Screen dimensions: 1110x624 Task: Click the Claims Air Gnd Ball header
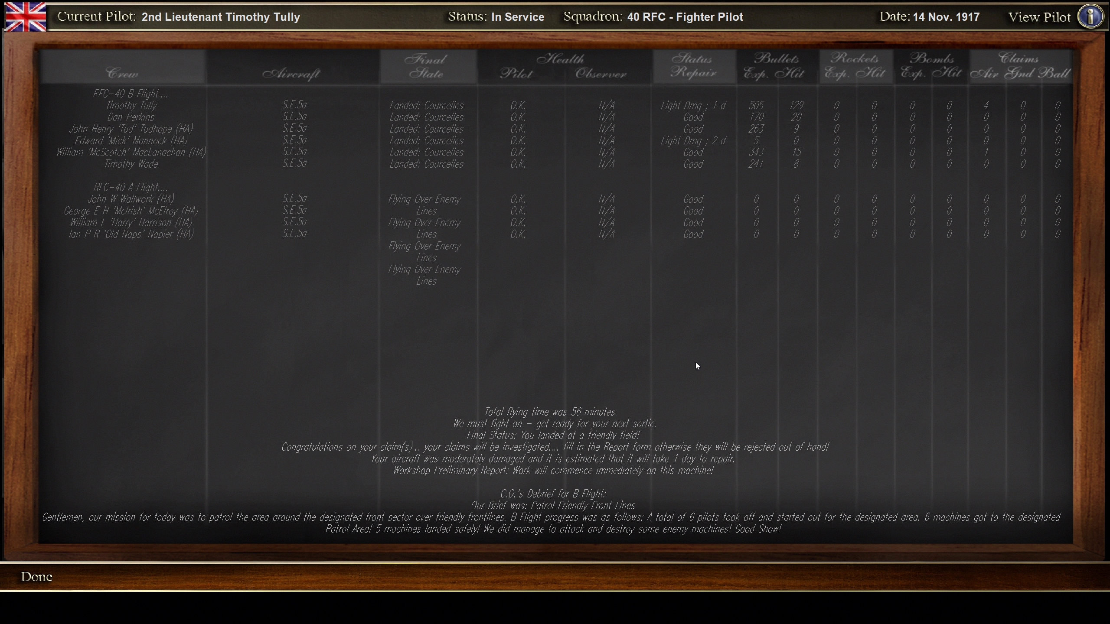click(1019, 66)
